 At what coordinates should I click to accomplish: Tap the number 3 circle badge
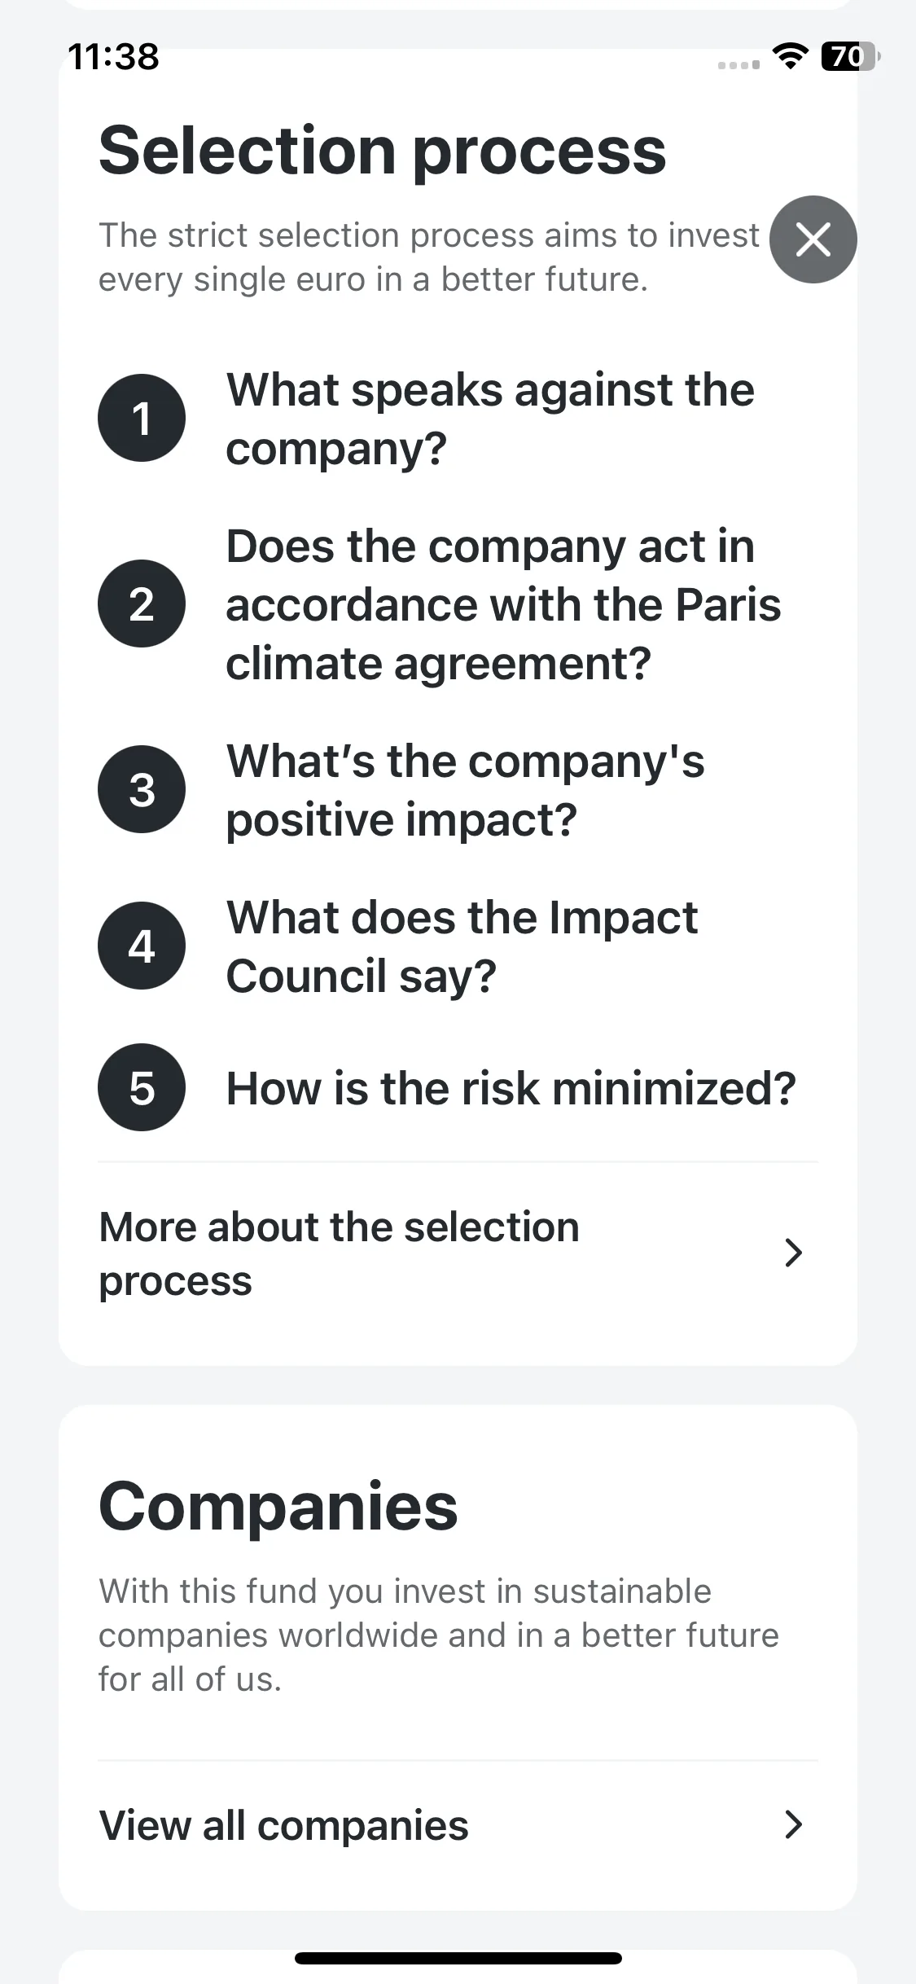pos(142,789)
